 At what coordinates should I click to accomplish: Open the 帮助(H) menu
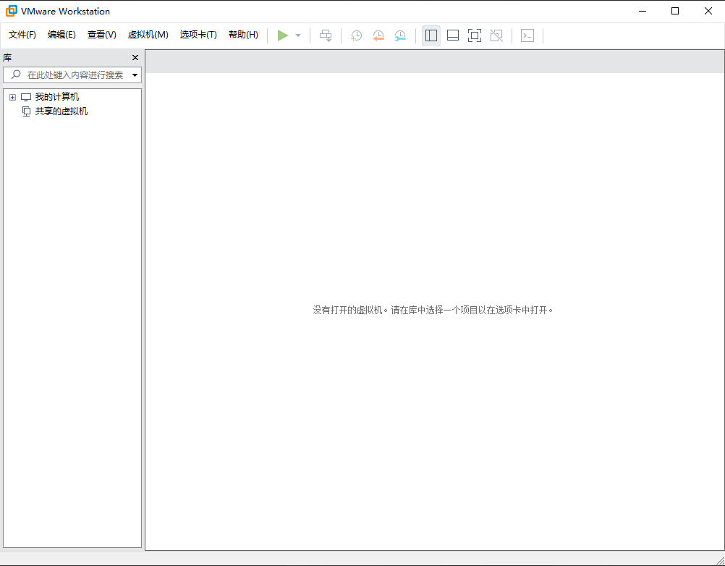pyautogui.click(x=243, y=35)
